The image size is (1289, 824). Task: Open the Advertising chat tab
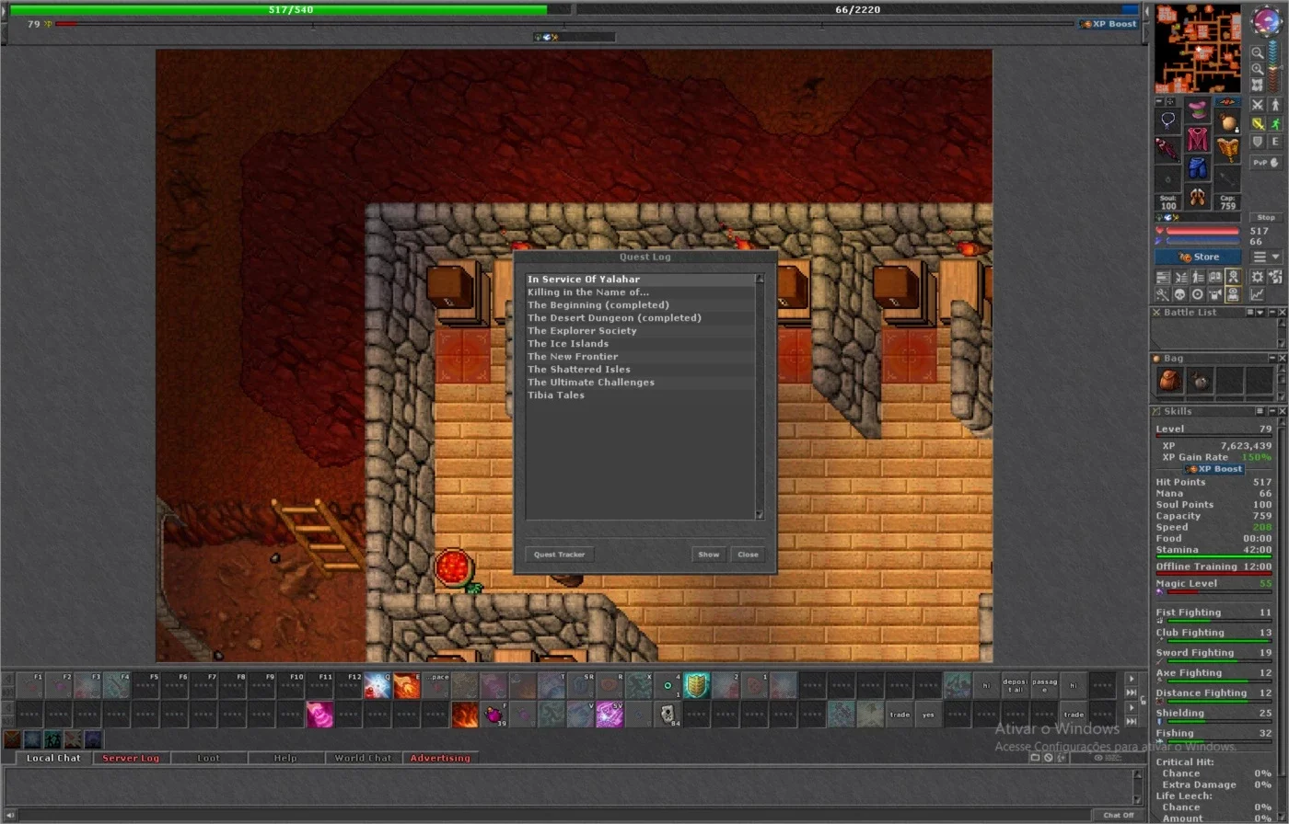(440, 758)
